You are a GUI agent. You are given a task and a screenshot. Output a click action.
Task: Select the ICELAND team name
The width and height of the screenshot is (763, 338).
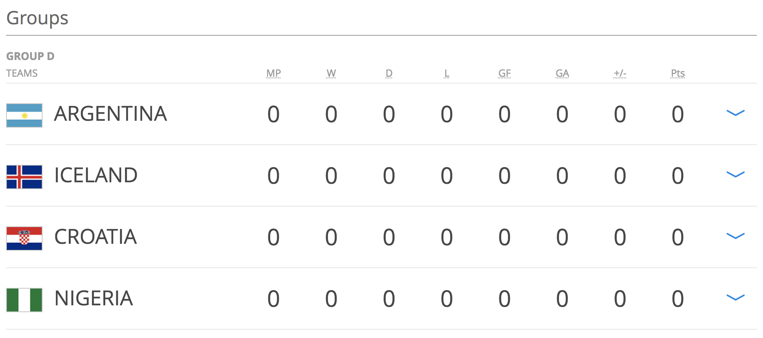pyautogui.click(x=96, y=175)
